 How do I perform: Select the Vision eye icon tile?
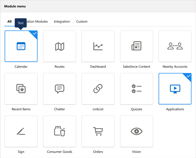pyautogui.click(x=137, y=131)
